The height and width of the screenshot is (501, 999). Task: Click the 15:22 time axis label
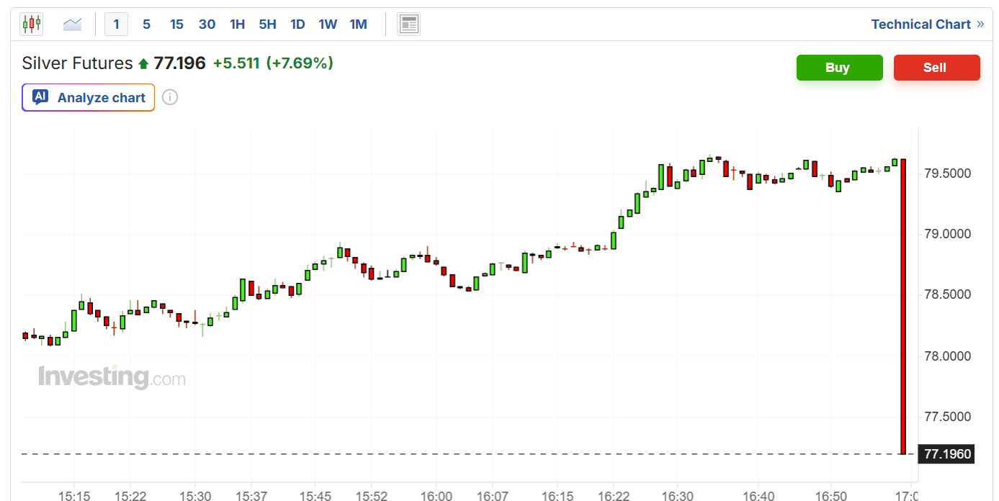tap(130, 496)
